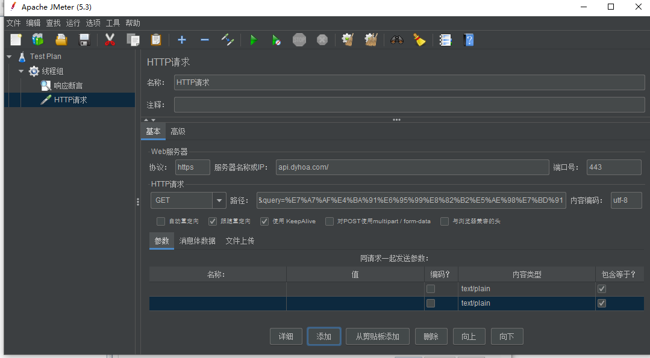This screenshot has height=358, width=650.
Task: Switch to the 基本 tab
Action: pos(153,131)
